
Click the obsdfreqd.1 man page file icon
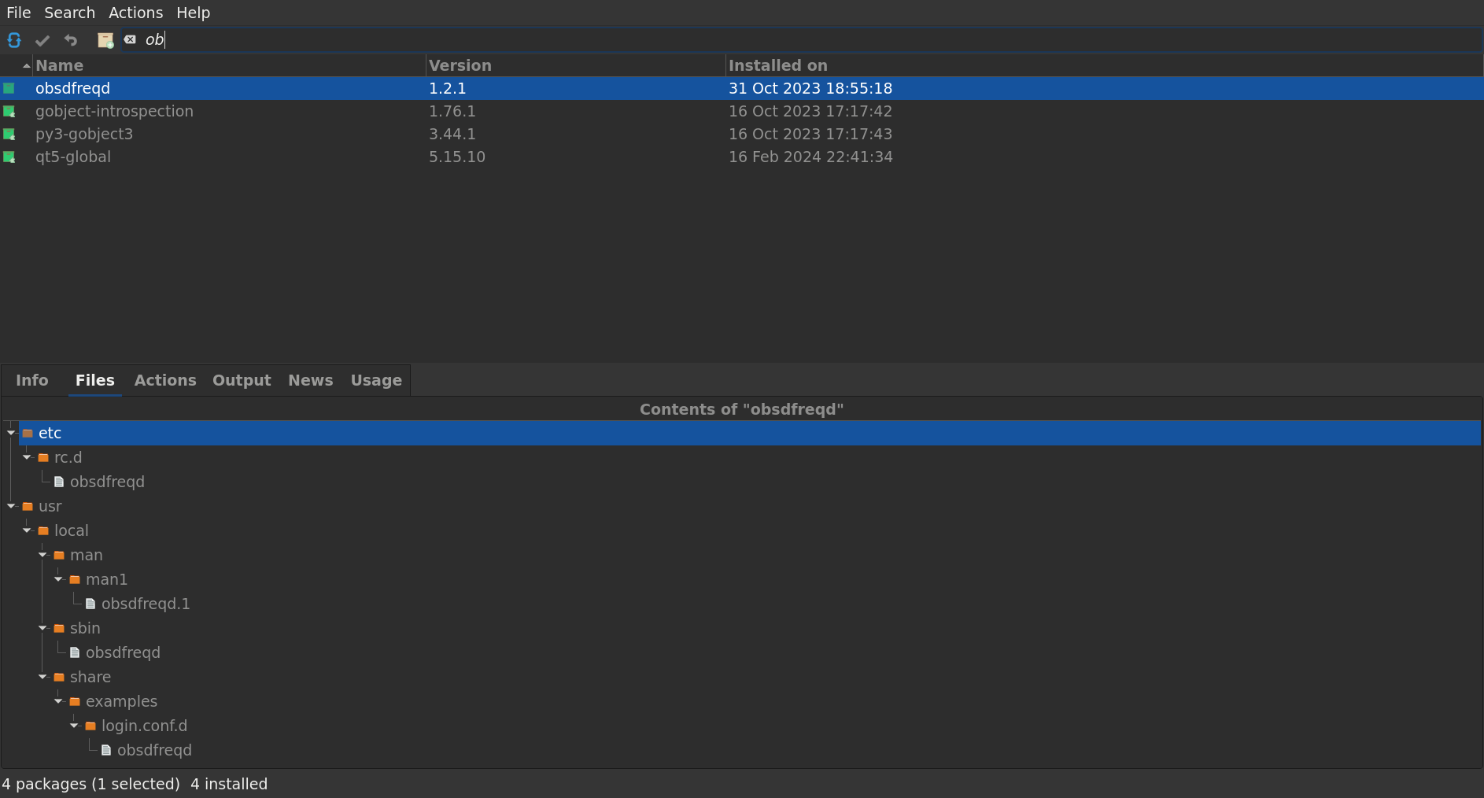pyautogui.click(x=90, y=604)
